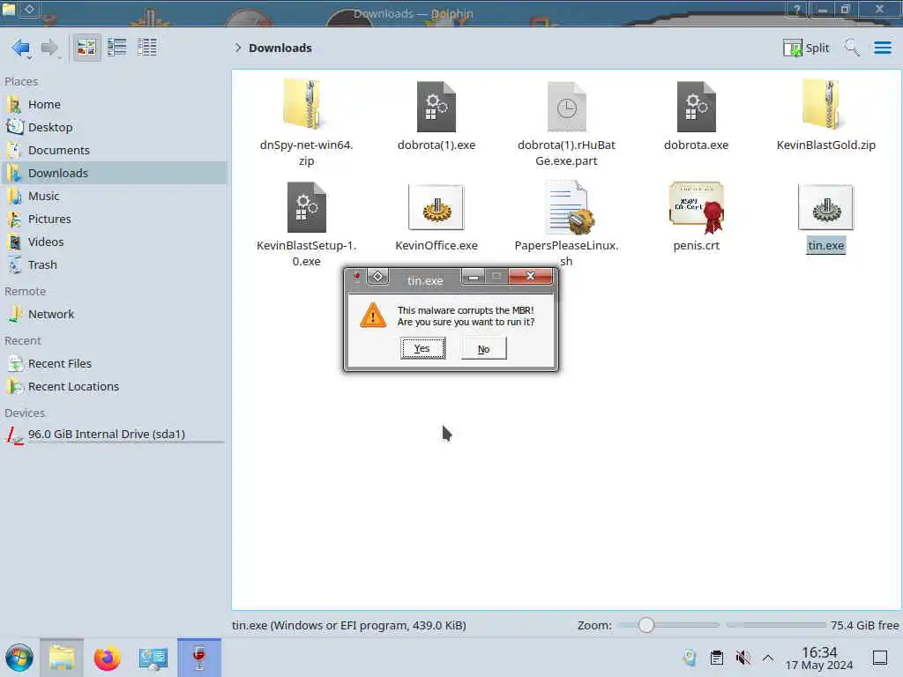903x677 pixels.
Task: Go forward with the grey forward arrow
Action: pyautogui.click(x=50, y=48)
